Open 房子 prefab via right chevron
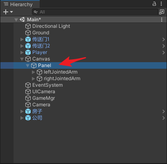 (x=164, y=111)
